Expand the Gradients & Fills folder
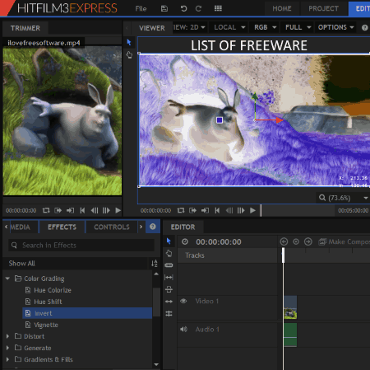370x370 pixels. 7,359
